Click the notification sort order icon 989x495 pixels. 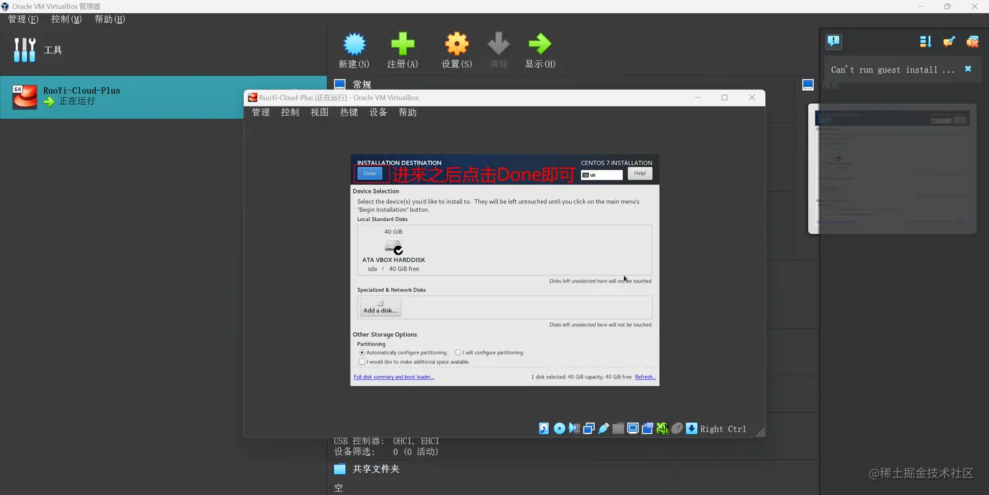(x=926, y=42)
